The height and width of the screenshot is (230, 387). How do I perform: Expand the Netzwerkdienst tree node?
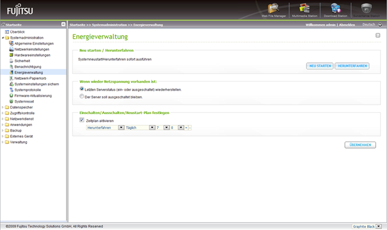[2, 119]
